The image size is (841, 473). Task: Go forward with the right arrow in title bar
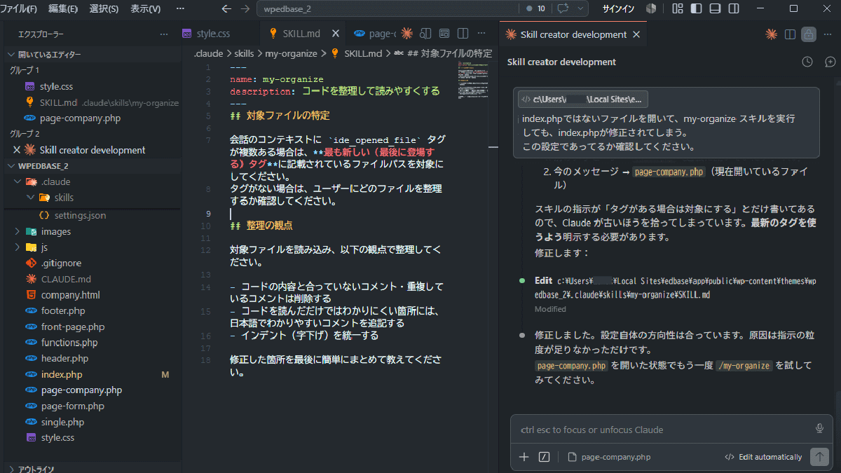[x=245, y=9]
